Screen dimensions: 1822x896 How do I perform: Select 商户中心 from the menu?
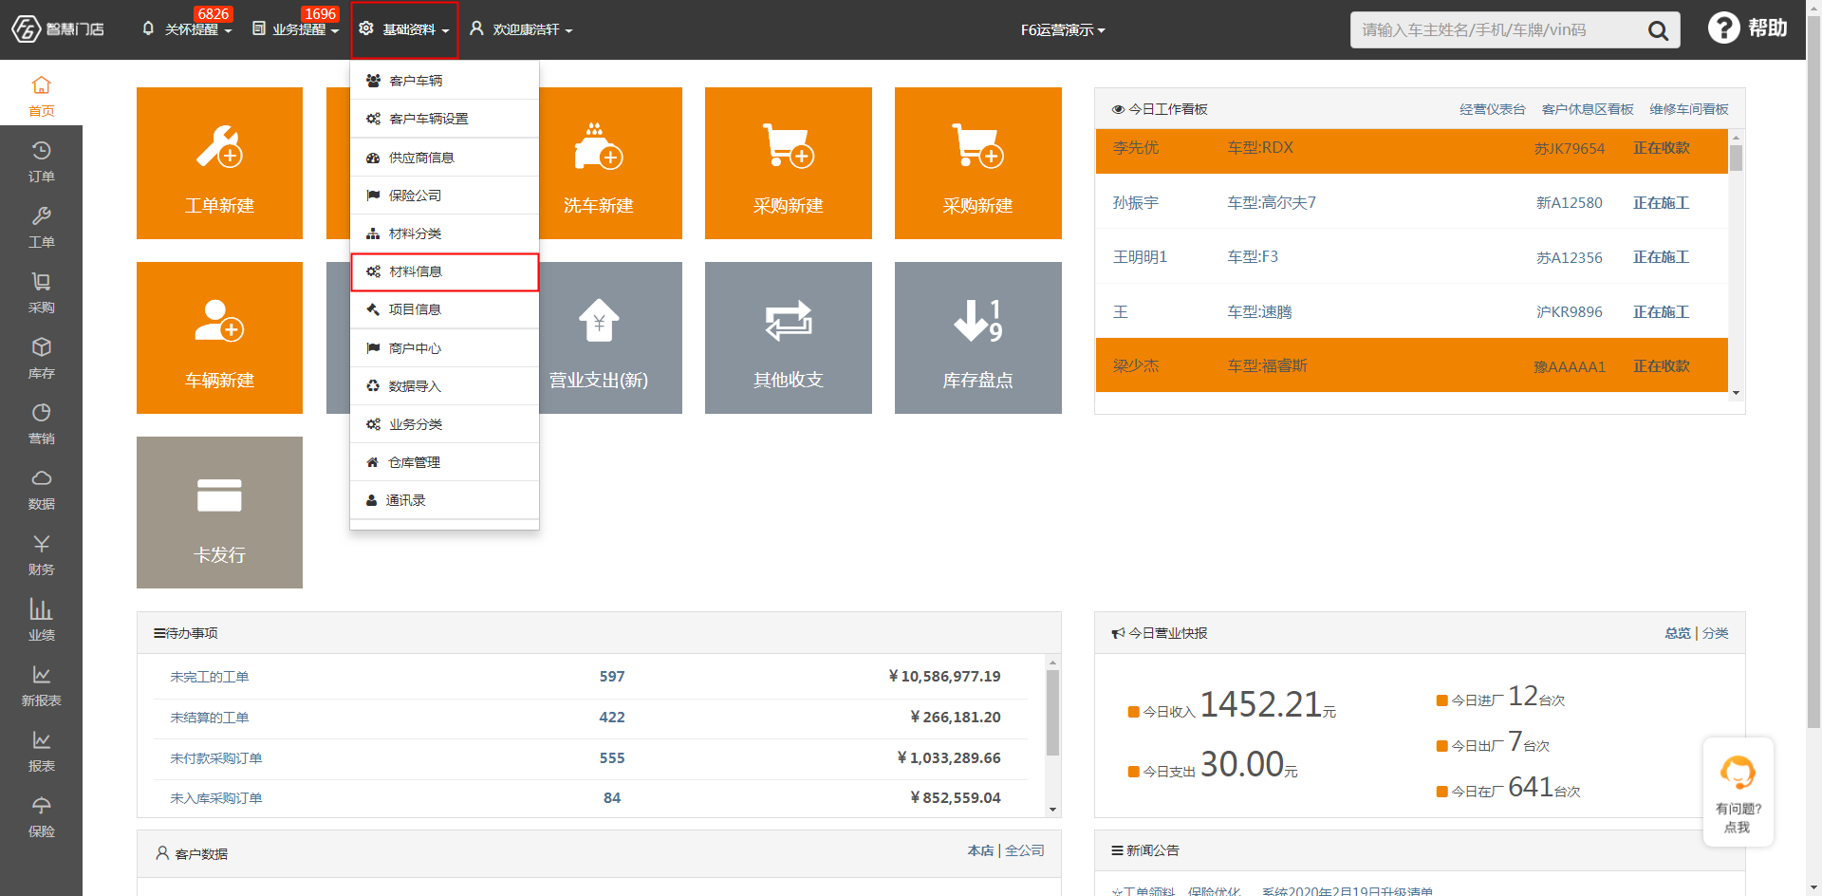(444, 348)
